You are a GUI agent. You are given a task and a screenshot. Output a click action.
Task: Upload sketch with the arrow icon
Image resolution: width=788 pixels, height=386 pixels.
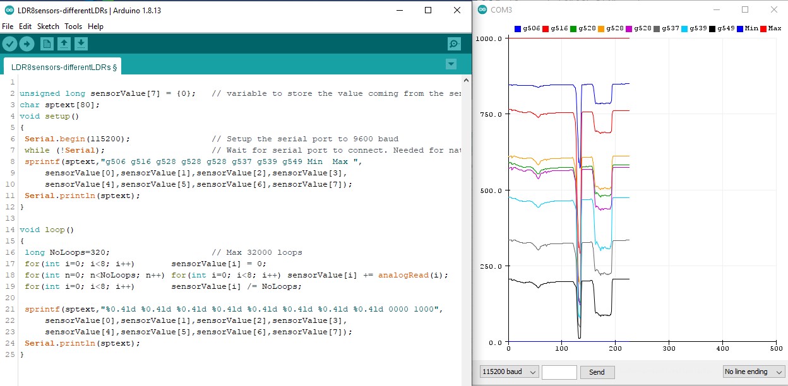27,44
